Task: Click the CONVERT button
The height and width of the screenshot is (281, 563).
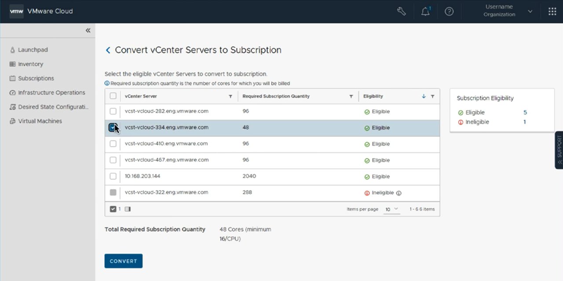Action: [x=124, y=261]
